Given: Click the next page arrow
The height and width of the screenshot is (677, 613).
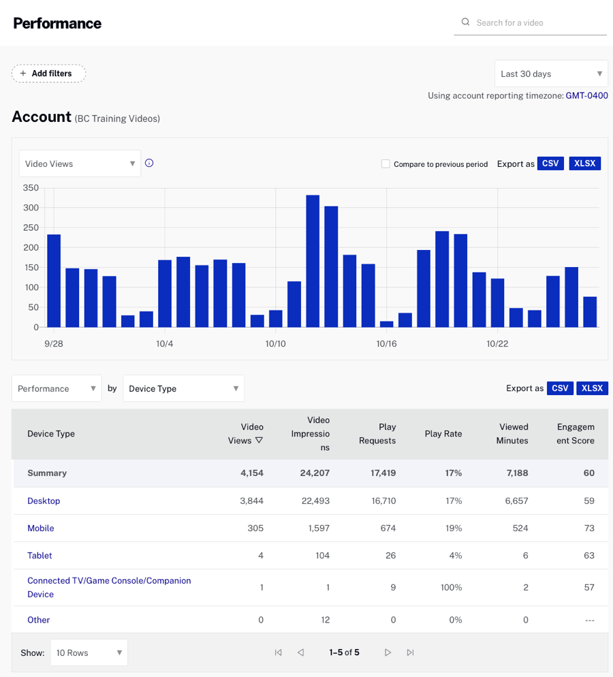Looking at the screenshot, I should [388, 652].
